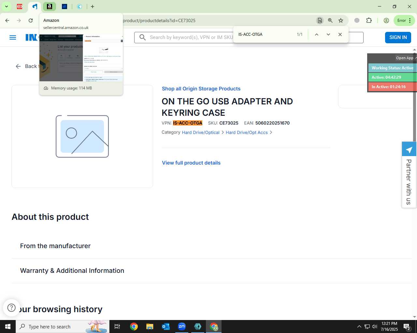Open Google Chrome from the taskbar
417x333 pixels.
point(134,326)
